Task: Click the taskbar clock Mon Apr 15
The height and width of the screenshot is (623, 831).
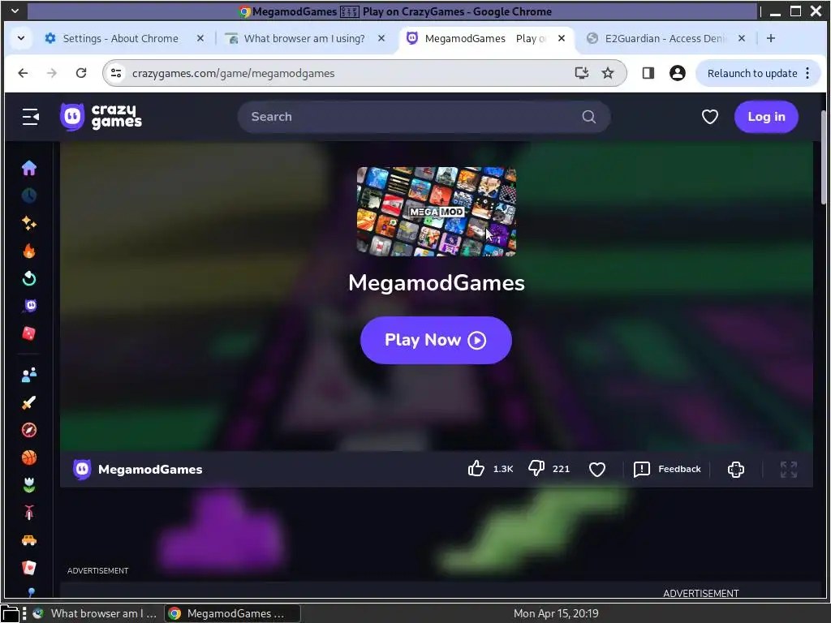Action: pos(555,613)
